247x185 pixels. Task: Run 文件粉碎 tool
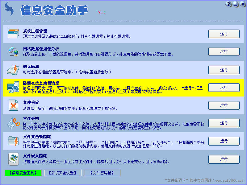224,105
